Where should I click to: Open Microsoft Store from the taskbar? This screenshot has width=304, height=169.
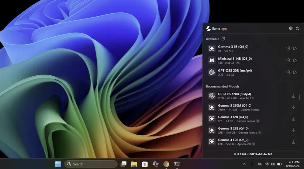pos(145,164)
